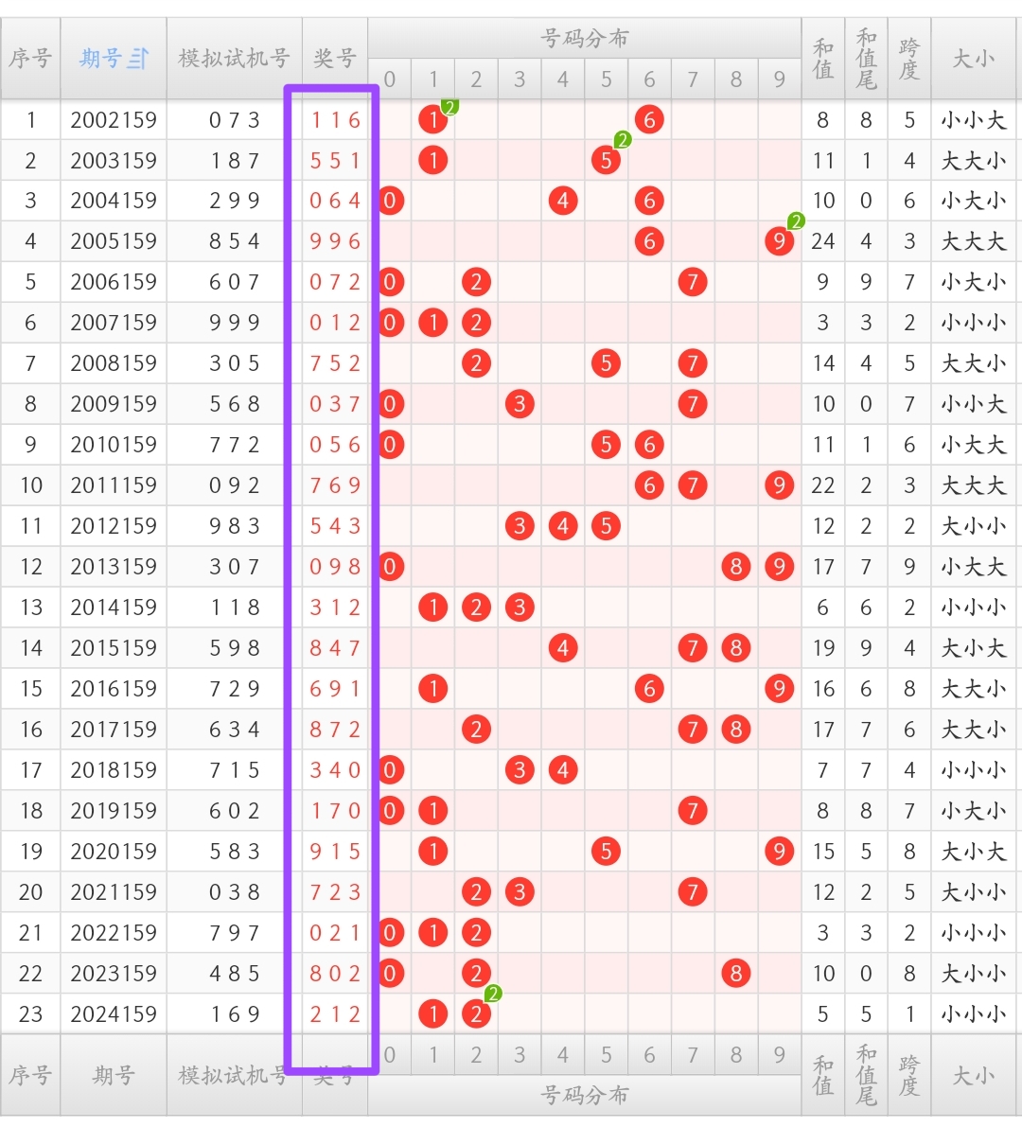Click 大大大 in period 2005159 row
This screenshot has width=1022, height=1127.
tap(973, 241)
